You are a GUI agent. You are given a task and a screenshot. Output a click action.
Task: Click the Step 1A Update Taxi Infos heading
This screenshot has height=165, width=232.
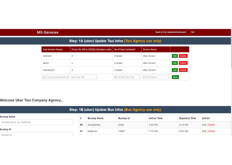[x=115, y=41]
